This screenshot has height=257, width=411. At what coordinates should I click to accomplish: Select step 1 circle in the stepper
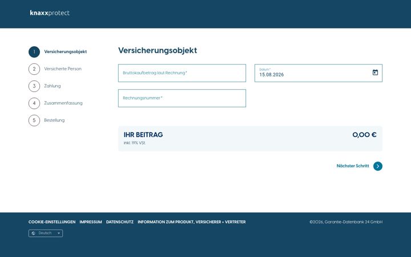coord(34,52)
